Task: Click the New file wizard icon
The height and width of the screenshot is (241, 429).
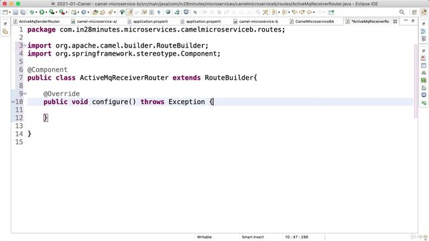Action: point(5,12)
